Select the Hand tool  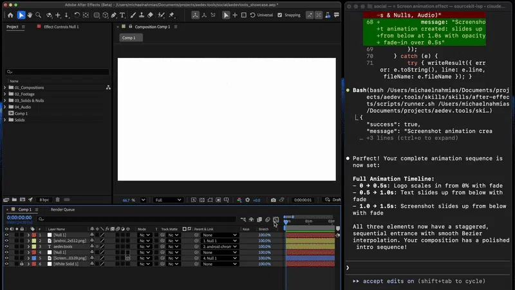pyautogui.click(x=30, y=15)
